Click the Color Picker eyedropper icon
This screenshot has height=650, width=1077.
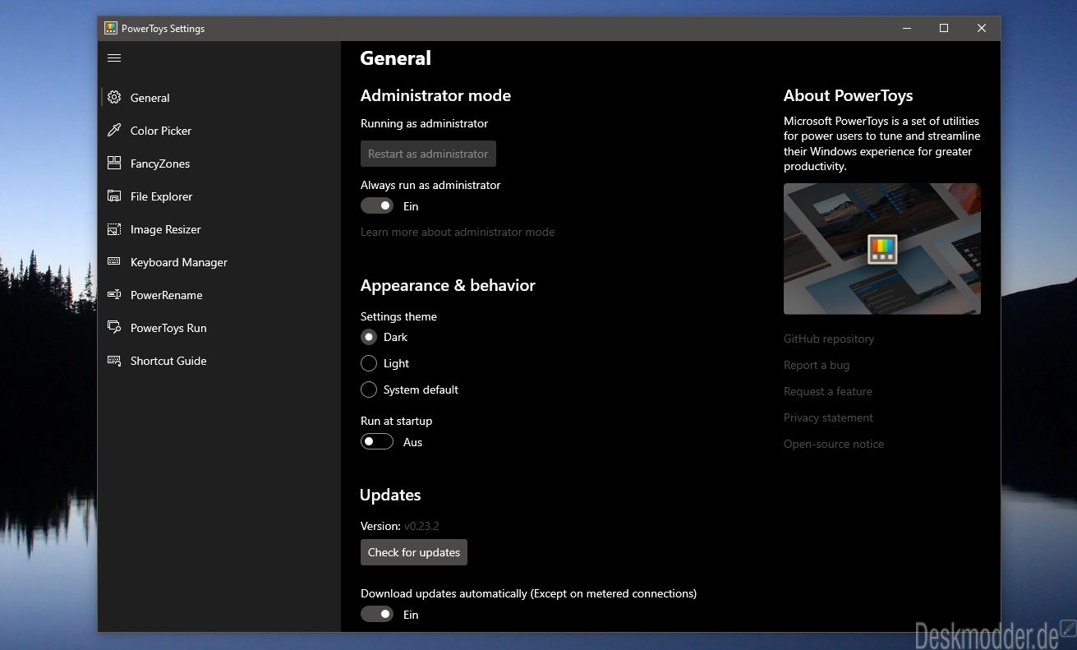click(x=114, y=130)
